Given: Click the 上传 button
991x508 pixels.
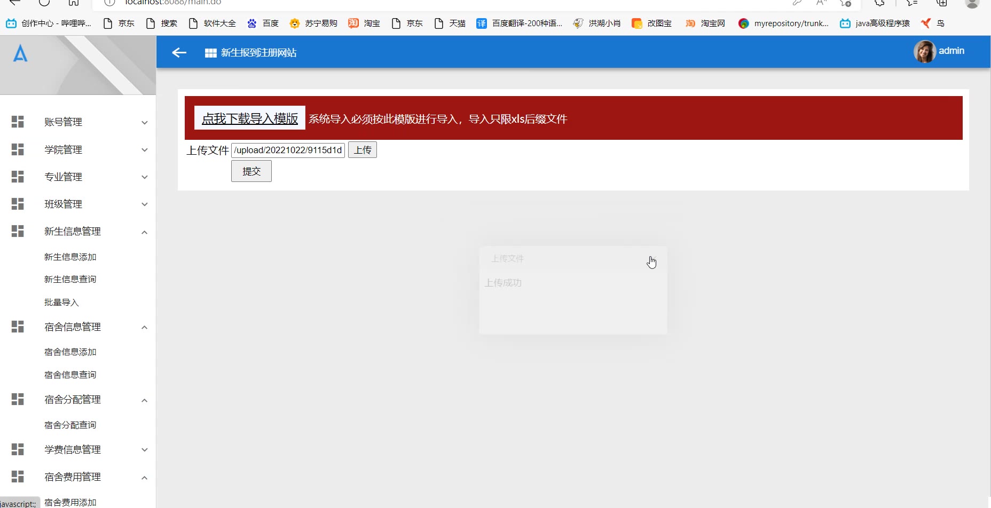Looking at the screenshot, I should click(363, 150).
